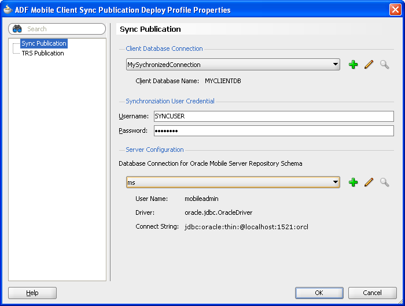Open Help for this dialog
Screen dimensions: 405x306
(x=32, y=293)
